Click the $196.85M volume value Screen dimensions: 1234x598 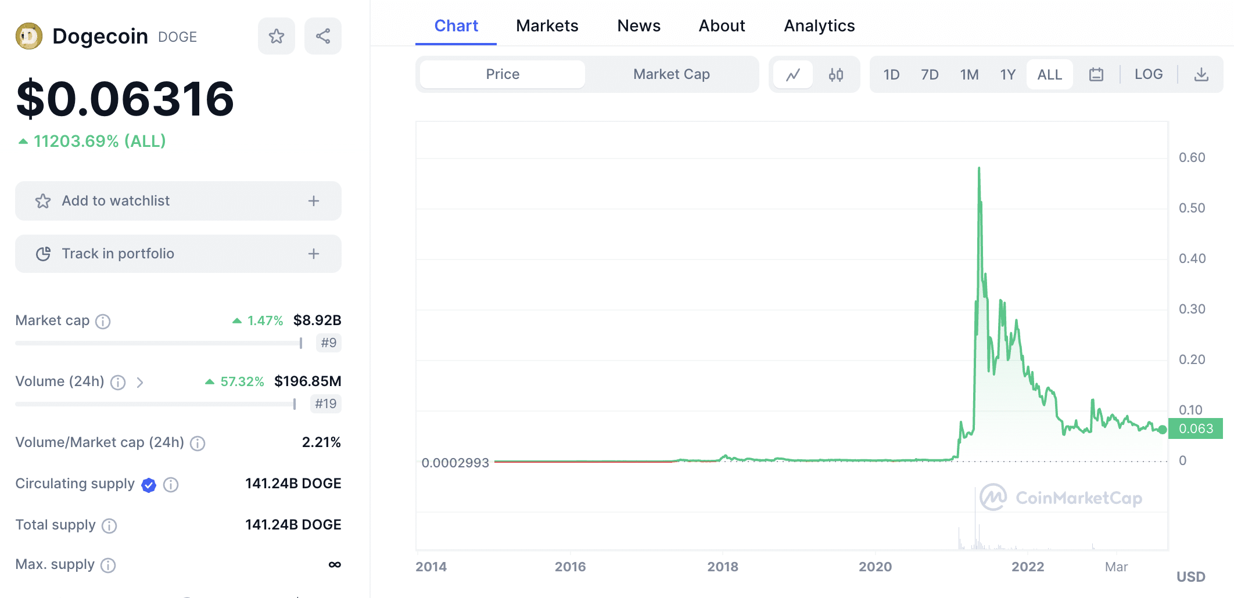pos(308,381)
